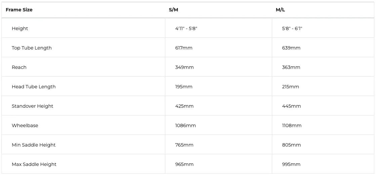The image size is (376, 175).
Task: Click the Frame Size column header
Action: (19, 10)
